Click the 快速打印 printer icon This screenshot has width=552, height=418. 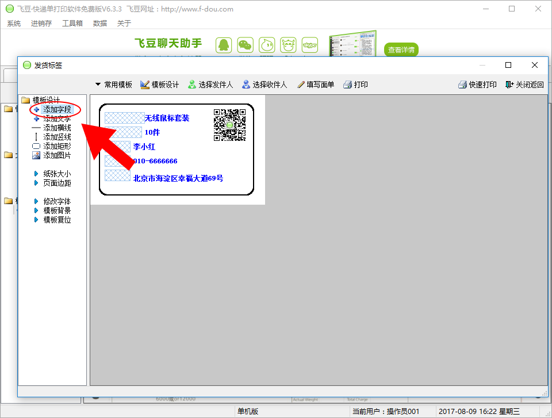coord(462,85)
